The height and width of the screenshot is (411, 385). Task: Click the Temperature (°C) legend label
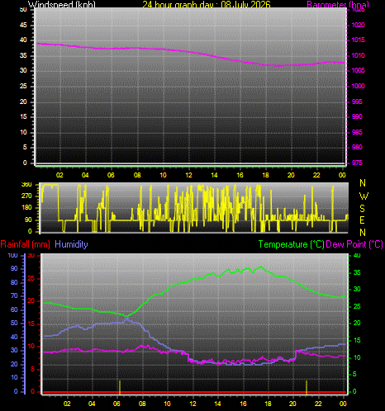point(291,244)
